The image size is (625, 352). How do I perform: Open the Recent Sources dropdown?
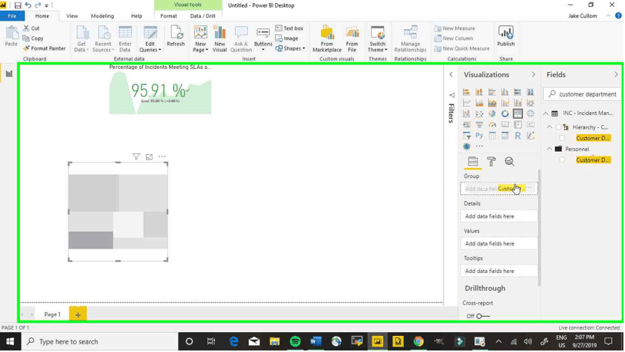tap(103, 39)
